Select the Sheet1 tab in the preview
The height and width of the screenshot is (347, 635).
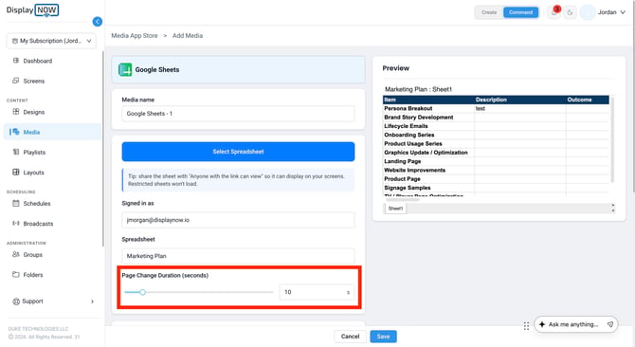click(x=395, y=209)
